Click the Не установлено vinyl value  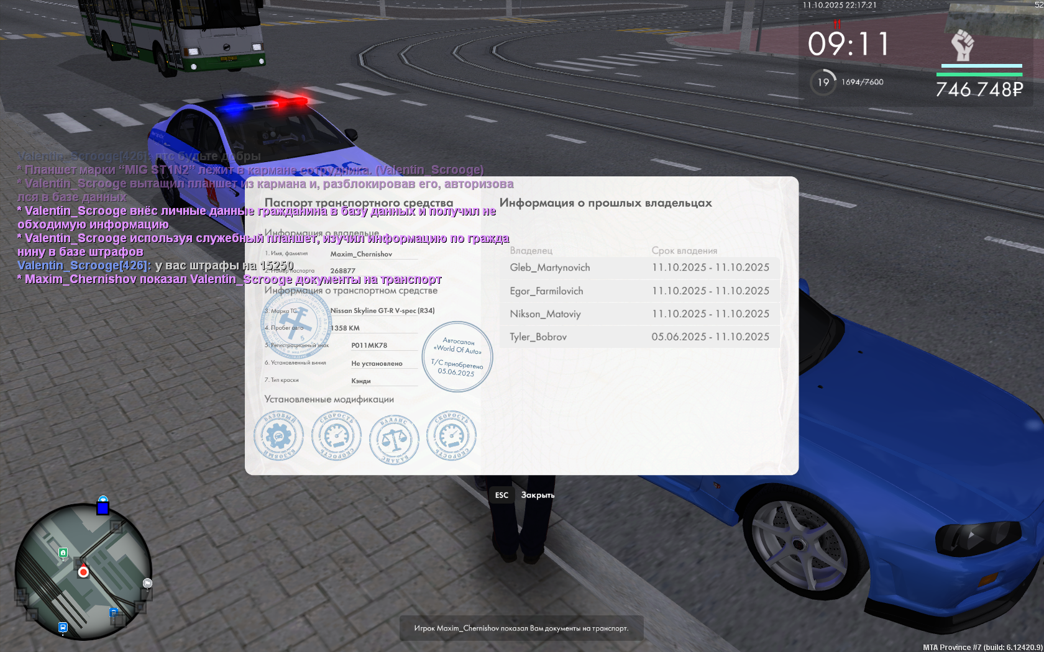(377, 364)
